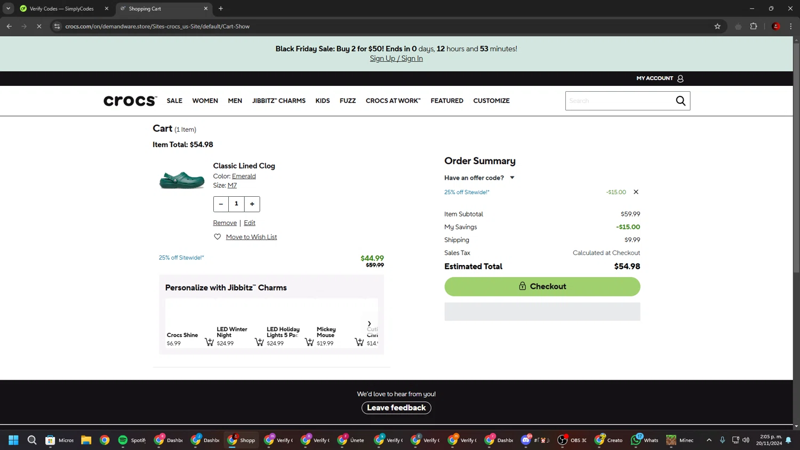
Task: Open Spotify from taskbar
Action: click(x=131, y=440)
